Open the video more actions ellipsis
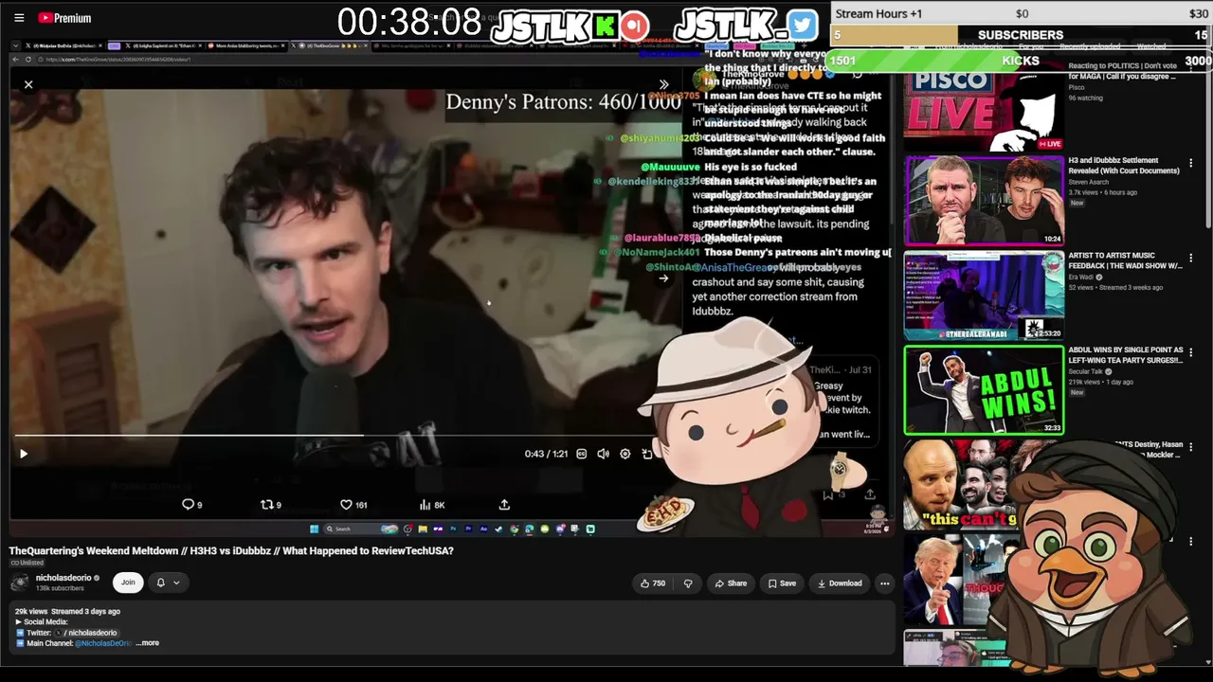The width and height of the screenshot is (1213, 682). (x=884, y=583)
